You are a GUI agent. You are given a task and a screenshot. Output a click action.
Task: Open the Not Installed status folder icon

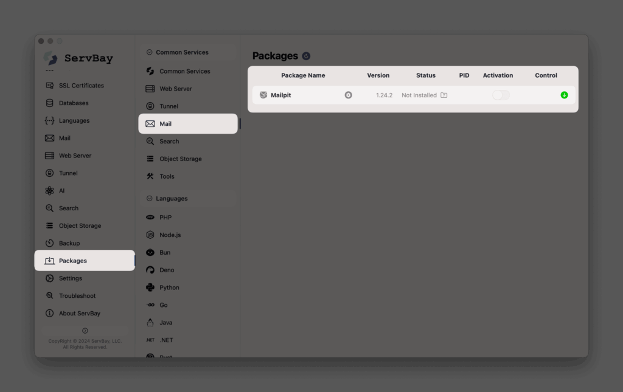pos(444,95)
